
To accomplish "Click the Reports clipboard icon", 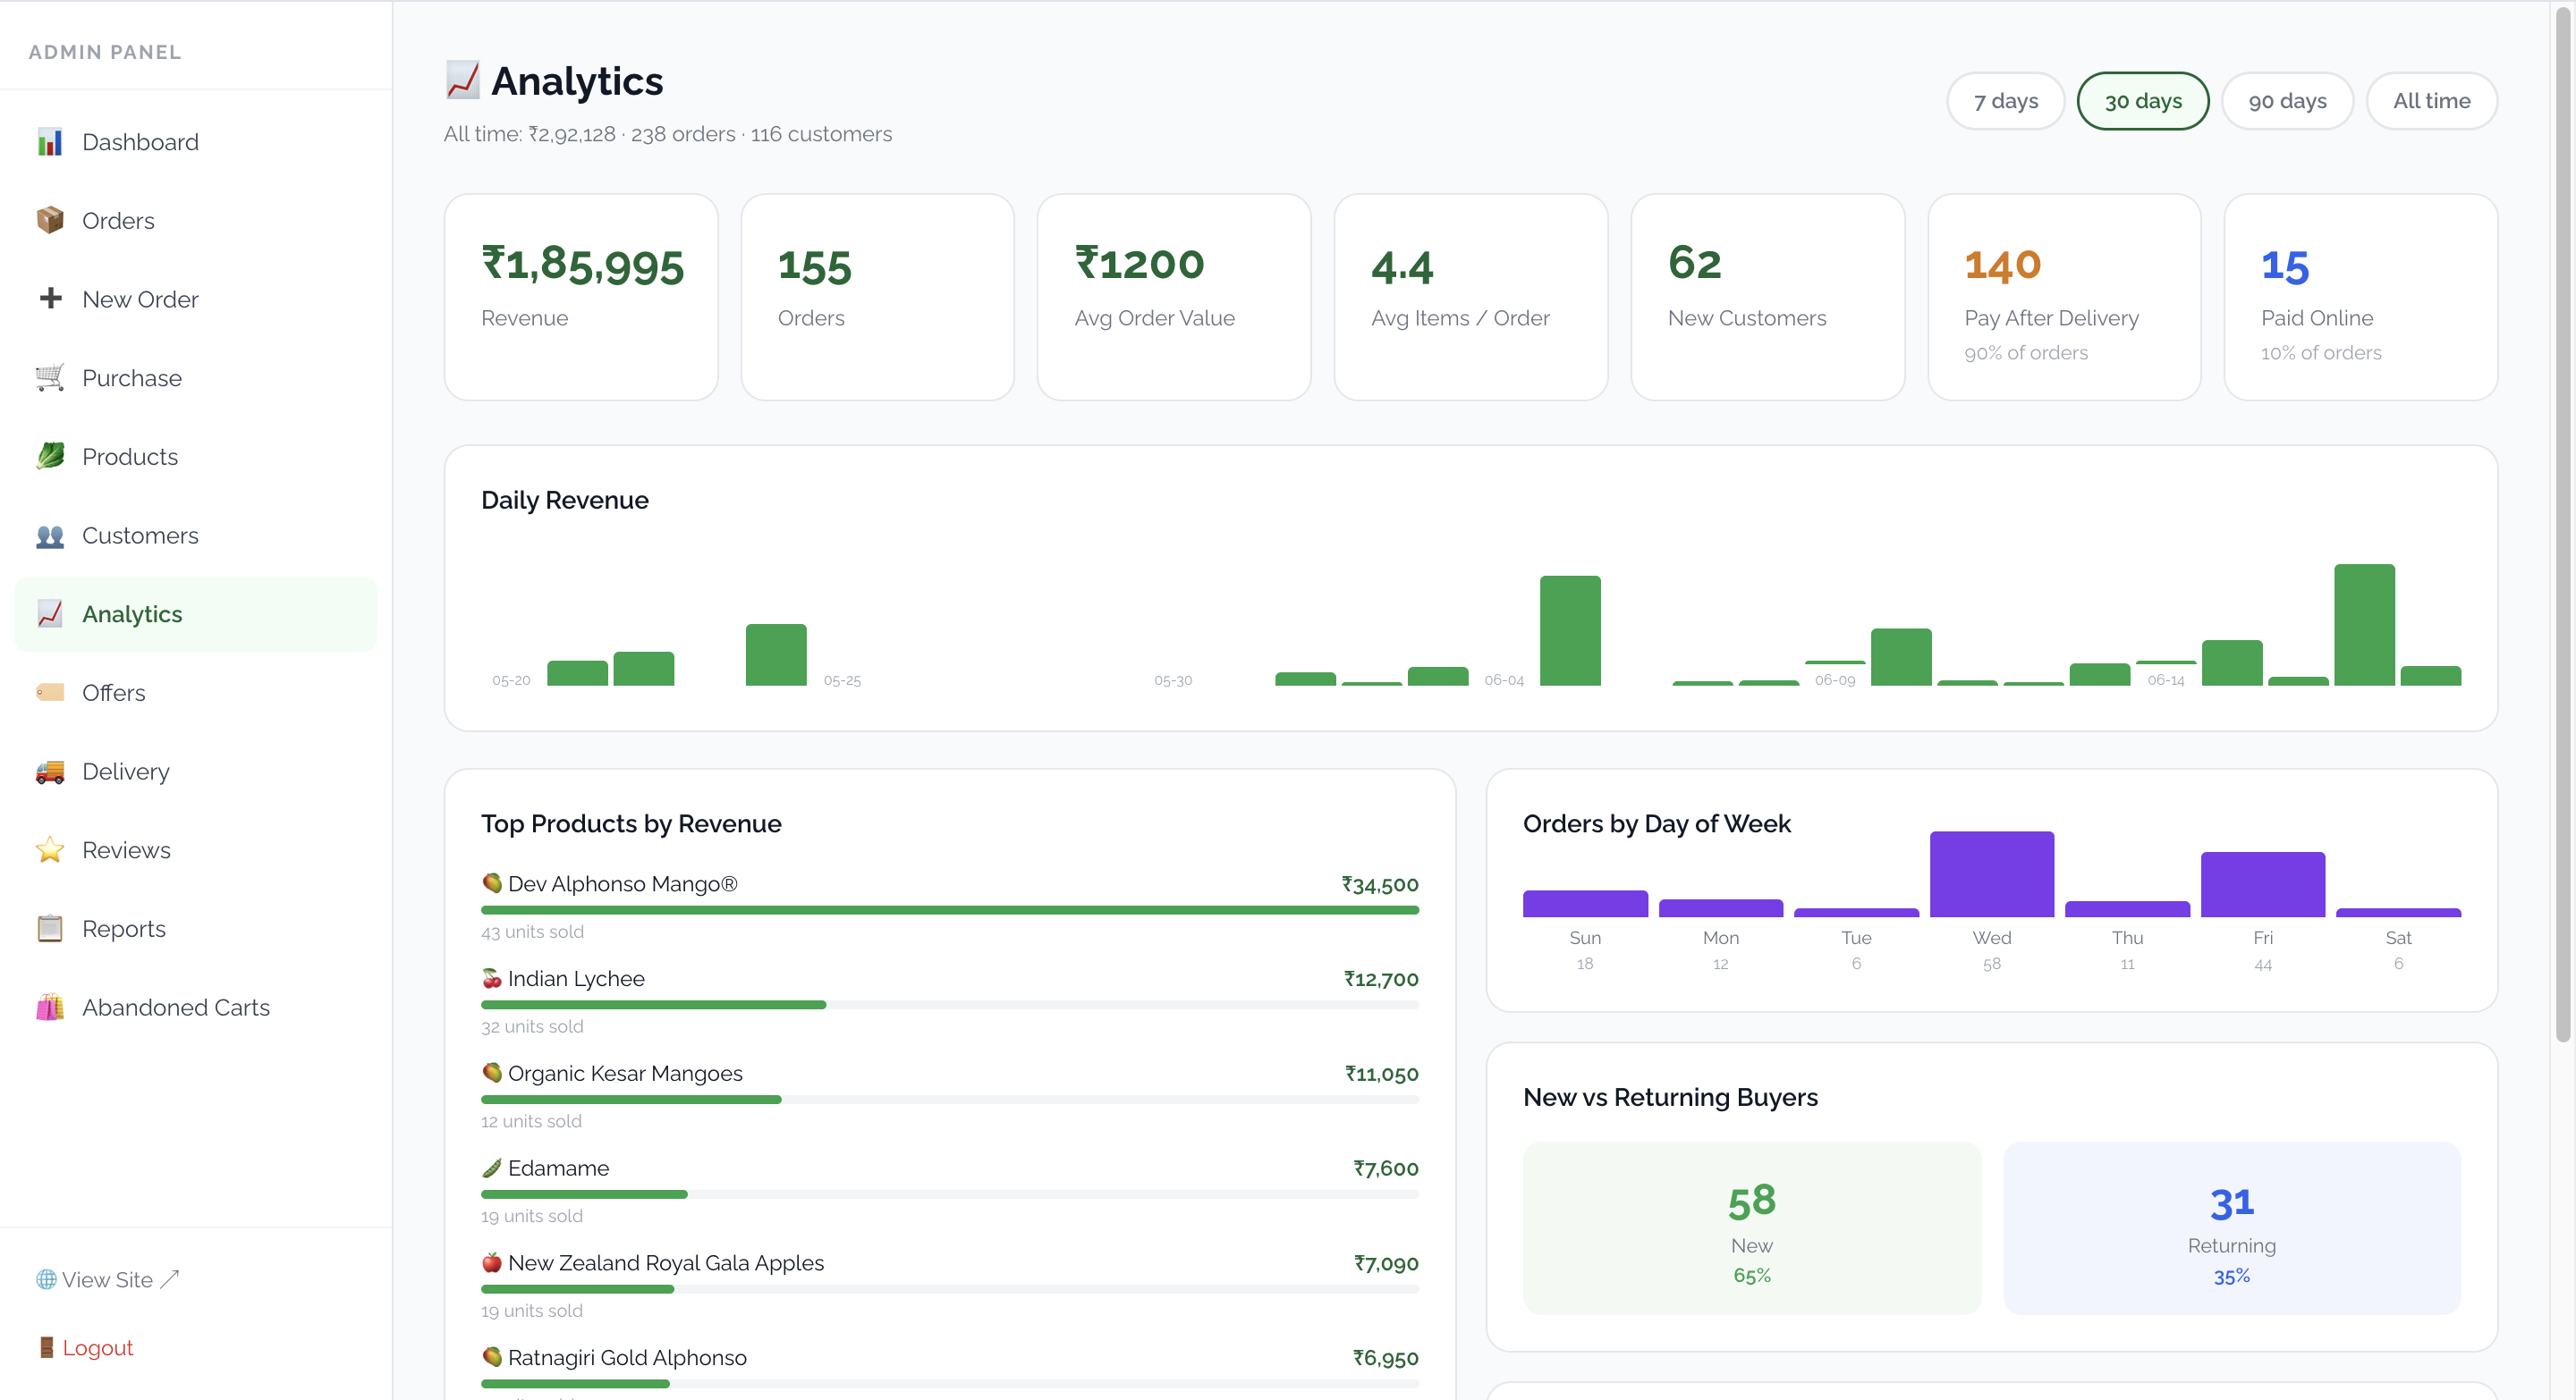I will (x=49, y=928).
